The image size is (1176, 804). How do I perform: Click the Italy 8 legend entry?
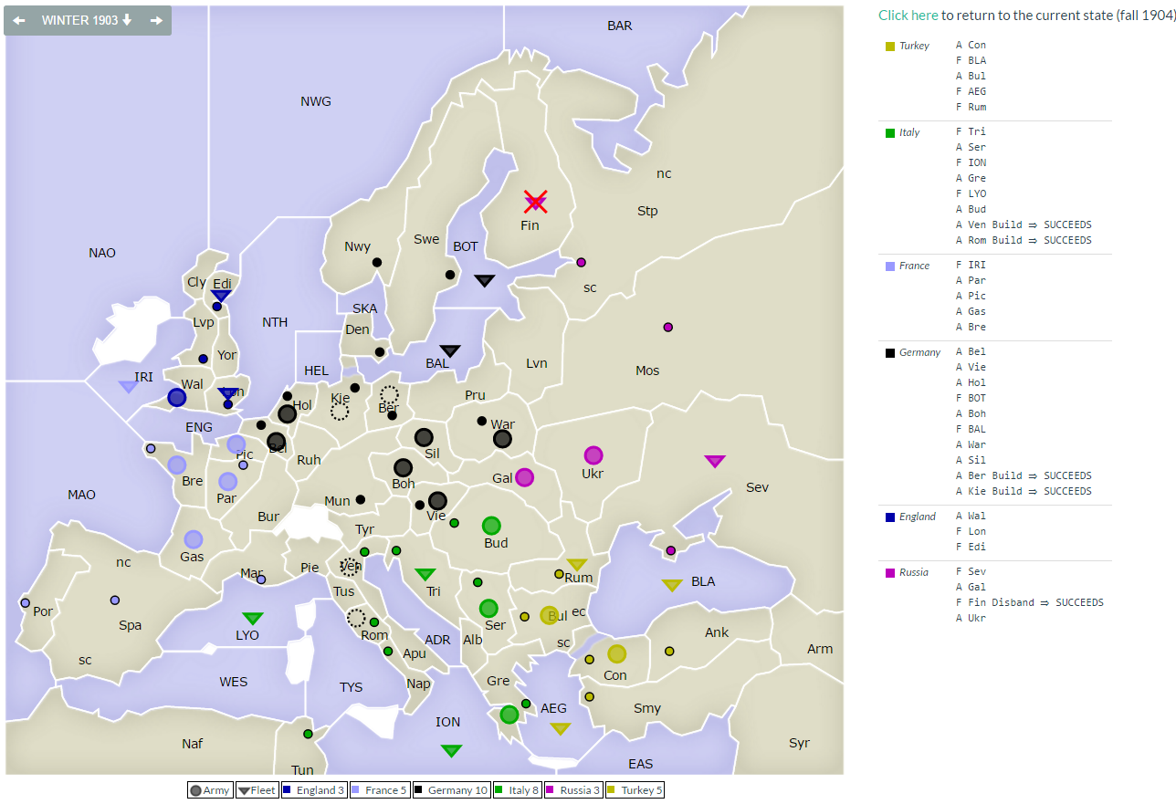coord(516,790)
